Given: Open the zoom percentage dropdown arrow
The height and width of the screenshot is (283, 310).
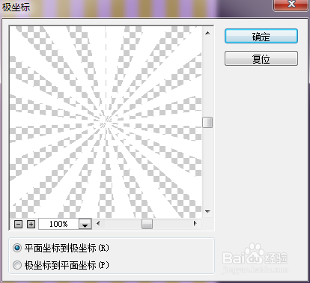Looking at the screenshot, I should coord(85,224).
